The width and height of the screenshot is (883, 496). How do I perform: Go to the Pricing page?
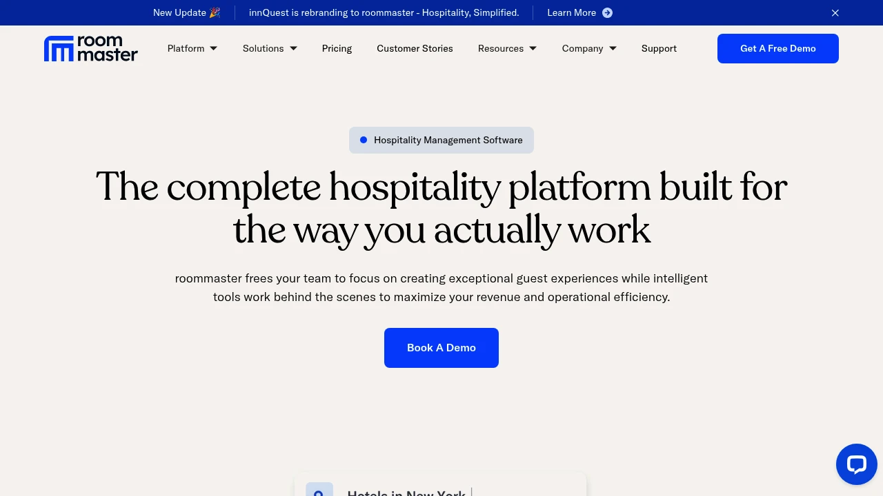click(x=337, y=48)
